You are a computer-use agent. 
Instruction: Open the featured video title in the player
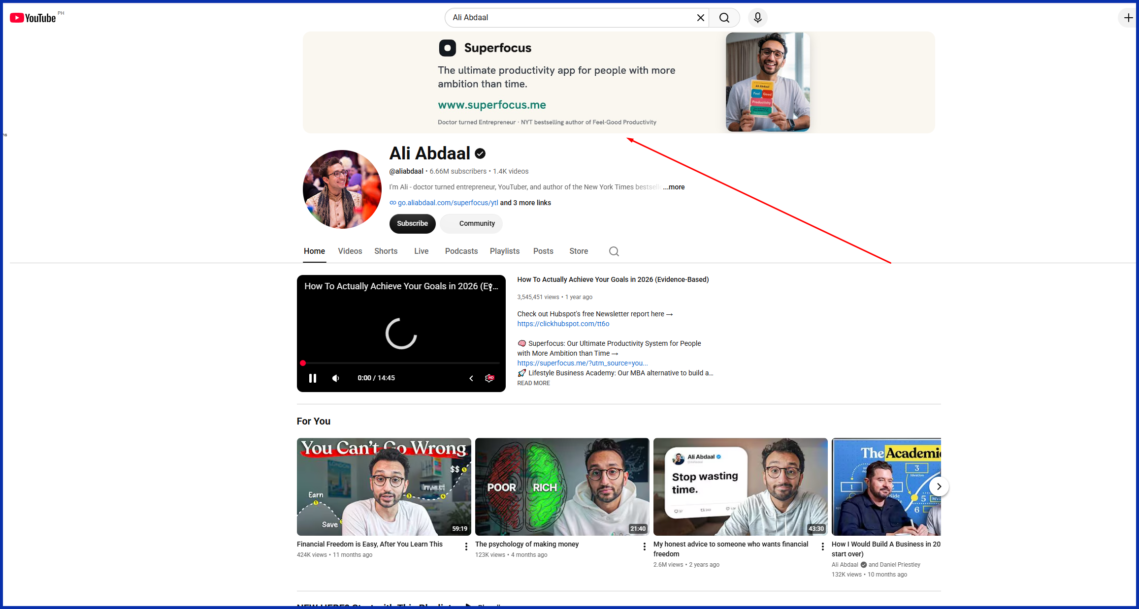[x=392, y=286]
